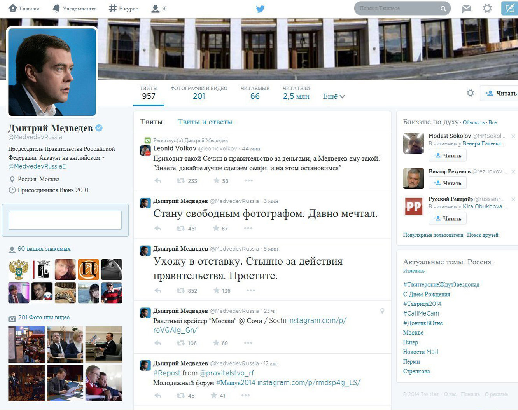Open the direct messages envelope icon
The image size is (518, 410).
466,9
